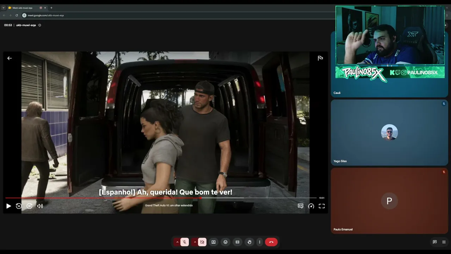451x254 pixels.
Task: Toggle captions button in Meet toolbar
Action: click(x=237, y=242)
